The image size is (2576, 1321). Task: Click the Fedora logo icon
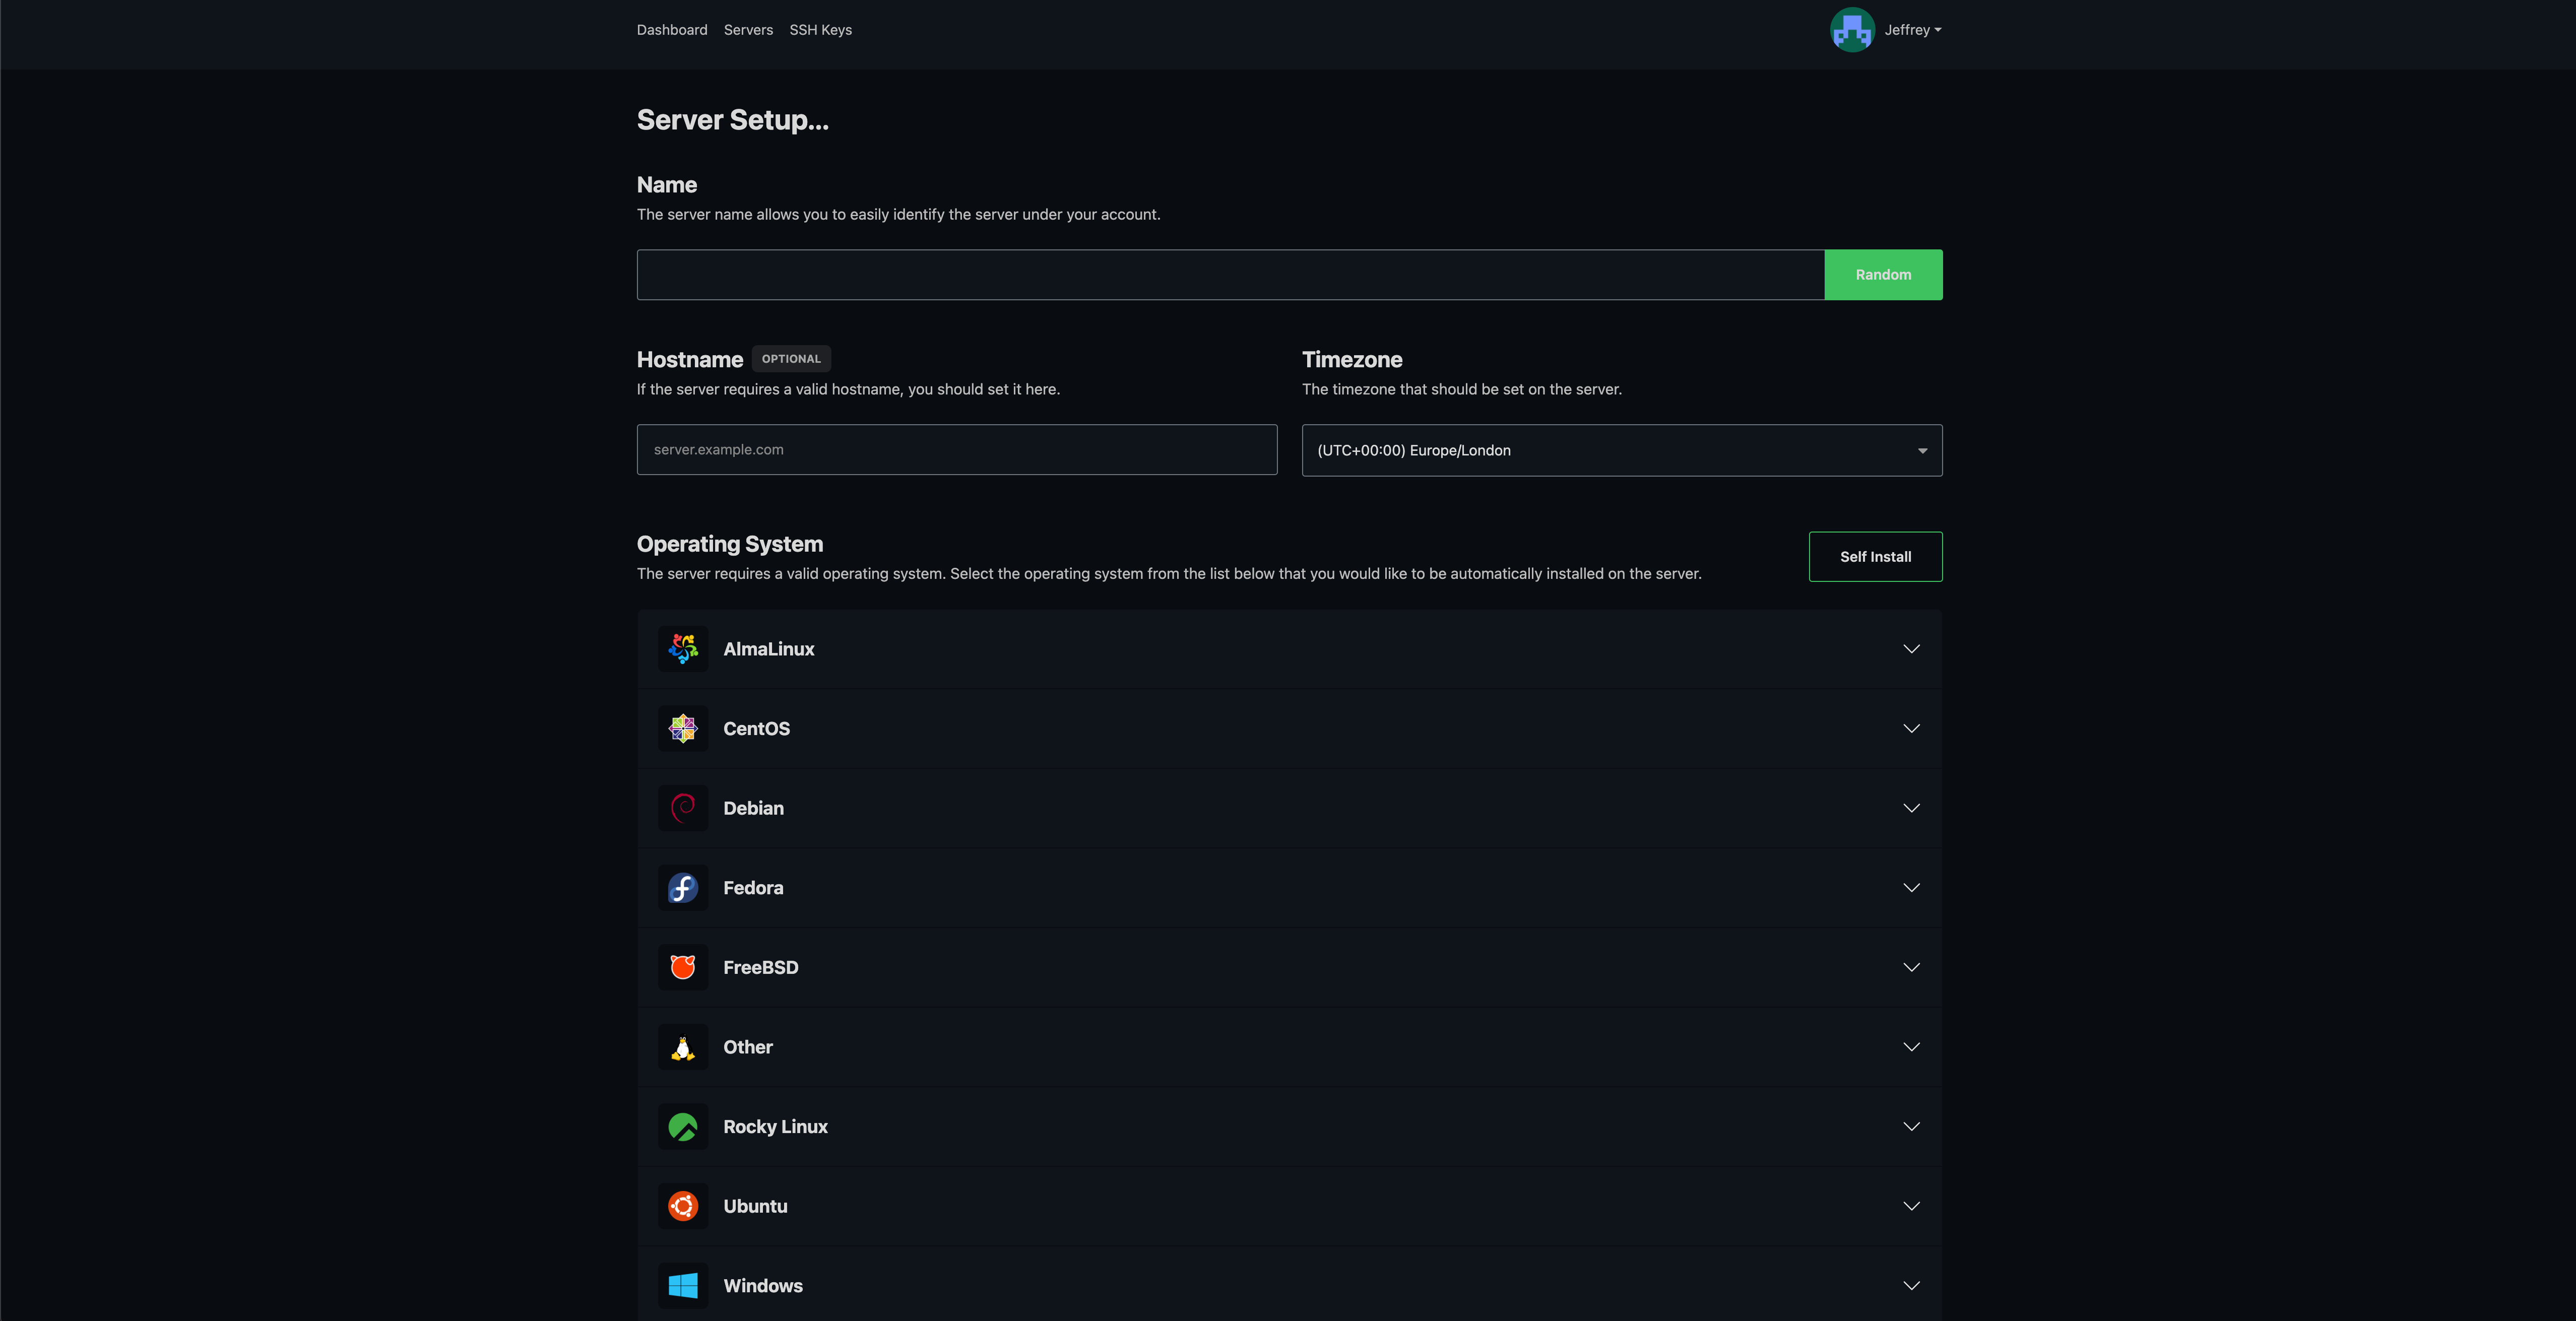coord(683,888)
